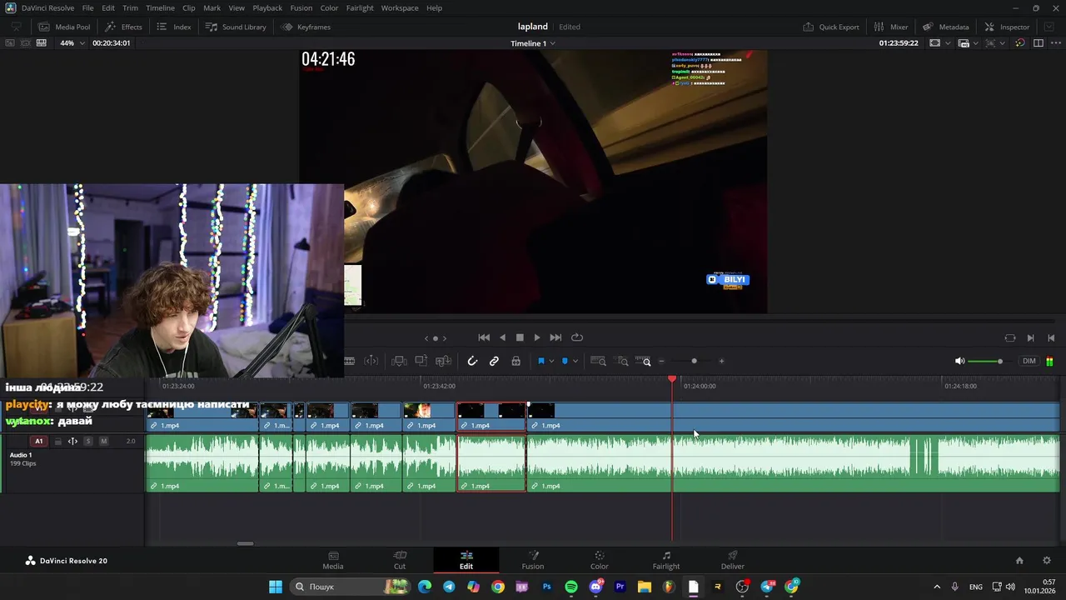Toggle Solo on Audio 1 track
This screenshot has height=600, width=1066.
coord(88,441)
